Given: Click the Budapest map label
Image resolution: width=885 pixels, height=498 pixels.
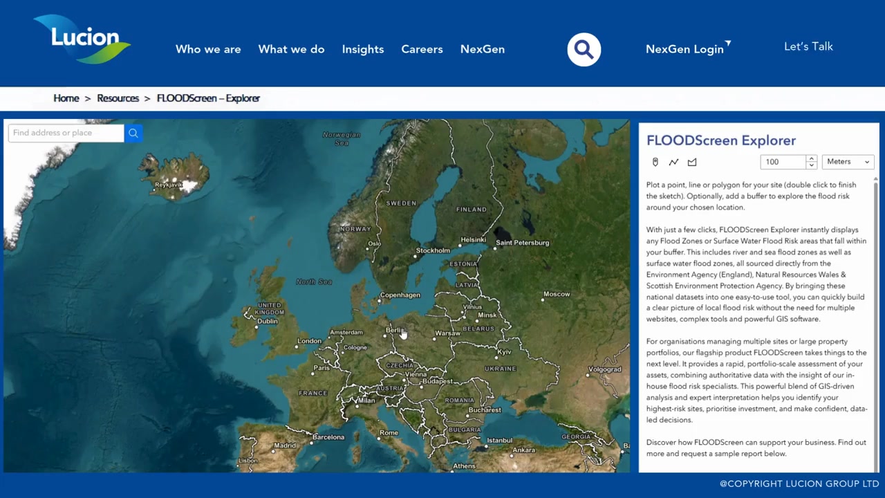Looking at the screenshot, I should pyautogui.click(x=437, y=381).
